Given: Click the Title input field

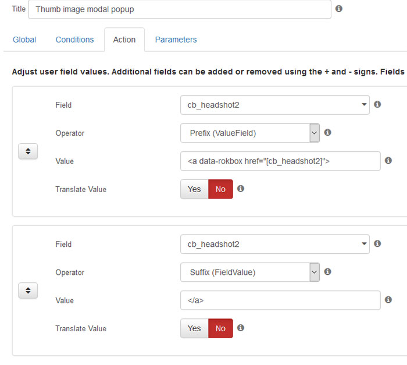Looking at the screenshot, I should (x=180, y=9).
